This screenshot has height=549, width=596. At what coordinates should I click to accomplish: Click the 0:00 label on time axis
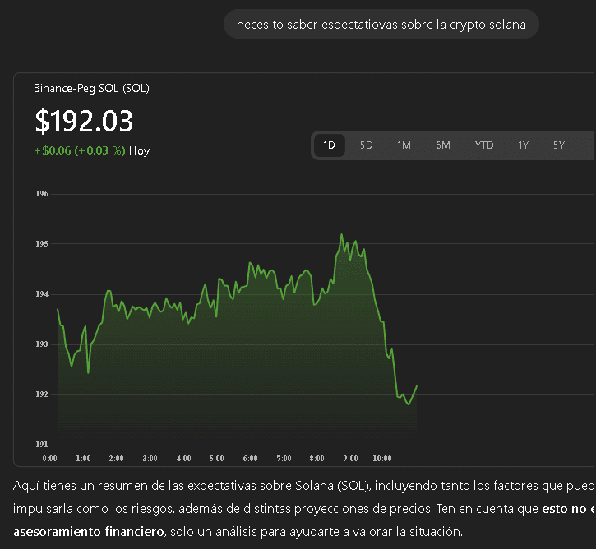(x=49, y=458)
